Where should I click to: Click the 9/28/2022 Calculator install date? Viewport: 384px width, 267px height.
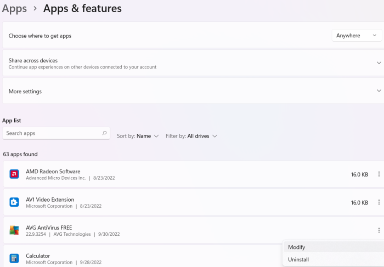click(91, 263)
